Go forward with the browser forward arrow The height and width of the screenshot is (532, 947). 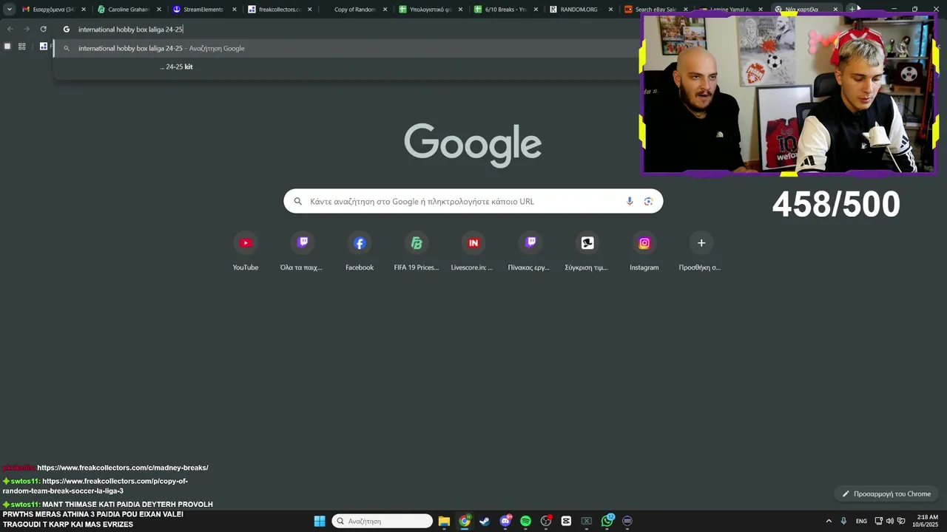[x=27, y=29]
